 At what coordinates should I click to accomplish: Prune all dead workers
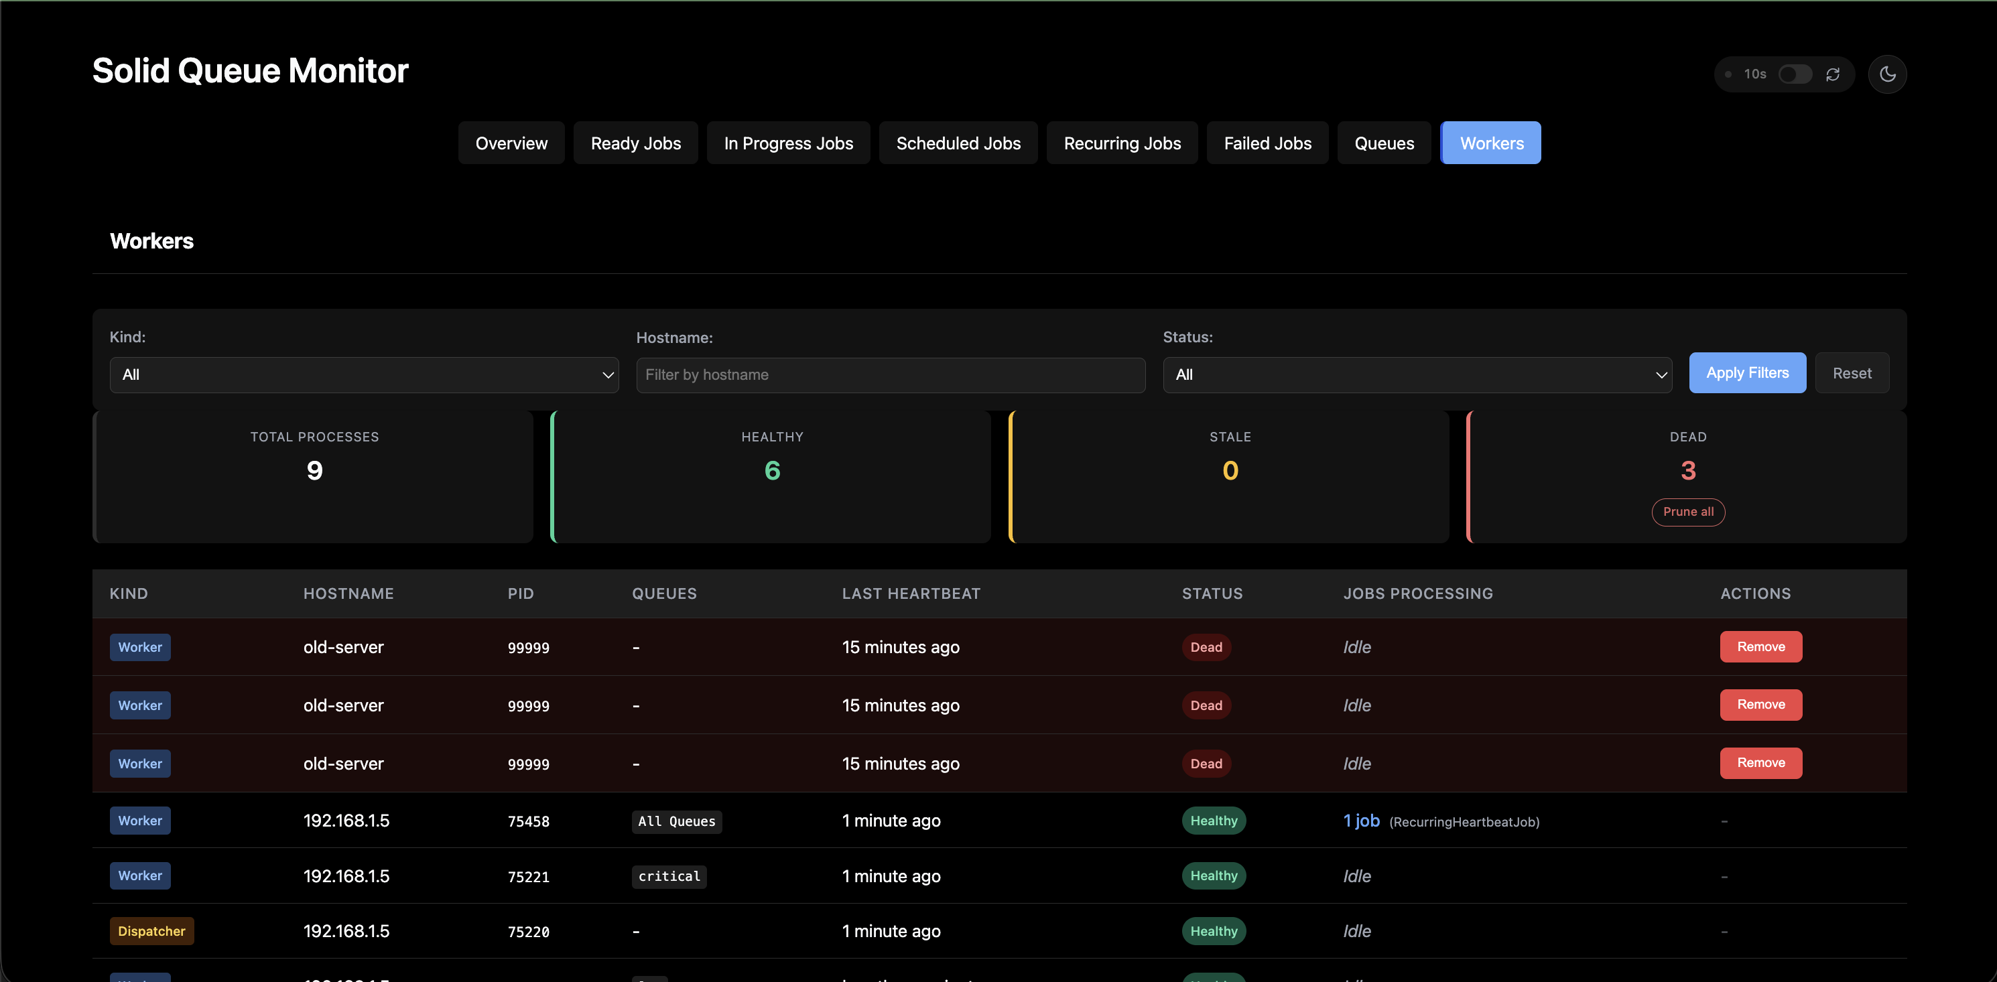pyautogui.click(x=1687, y=512)
